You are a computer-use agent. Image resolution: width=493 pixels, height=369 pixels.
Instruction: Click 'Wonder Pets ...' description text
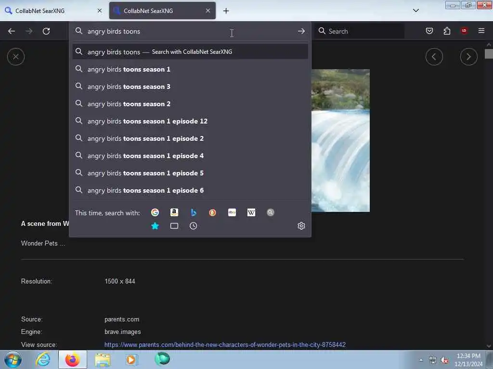[43, 243]
